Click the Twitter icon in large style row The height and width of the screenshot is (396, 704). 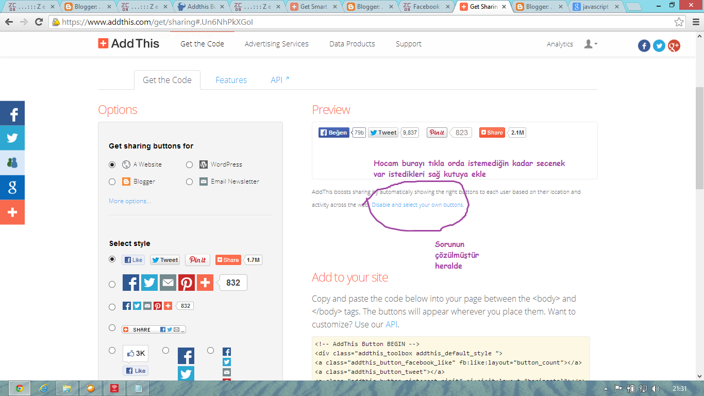pyautogui.click(x=149, y=283)
